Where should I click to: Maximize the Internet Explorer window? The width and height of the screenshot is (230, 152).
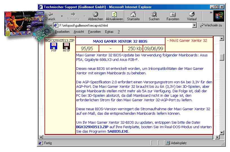click(x=216, y=7)
